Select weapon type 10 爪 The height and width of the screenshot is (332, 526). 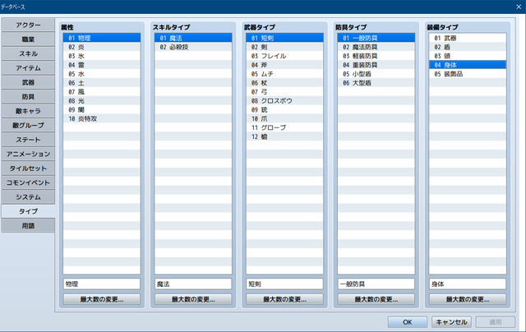(284, 118)
